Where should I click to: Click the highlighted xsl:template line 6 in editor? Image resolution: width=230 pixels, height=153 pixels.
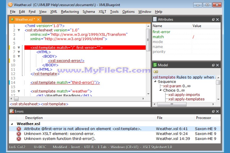click(x=85, y=47)
